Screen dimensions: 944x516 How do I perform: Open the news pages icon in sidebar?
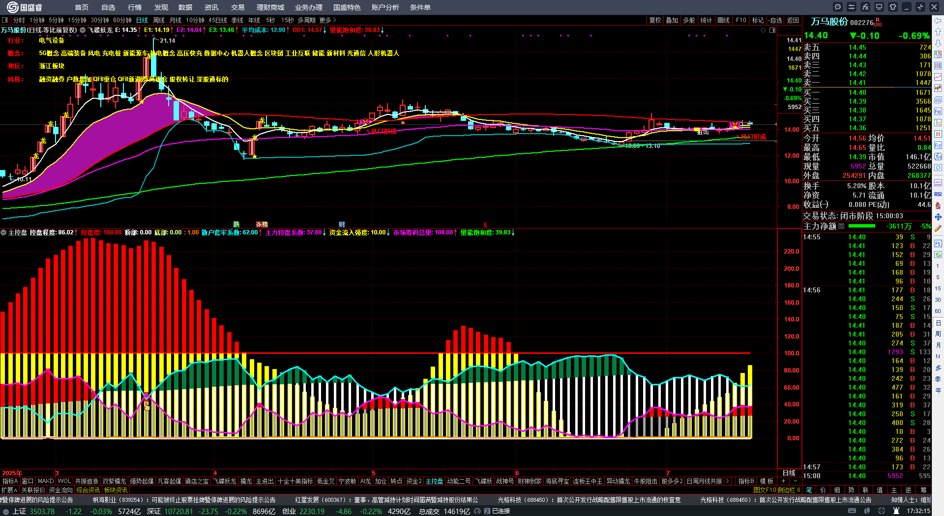click(x=938, y=100)
